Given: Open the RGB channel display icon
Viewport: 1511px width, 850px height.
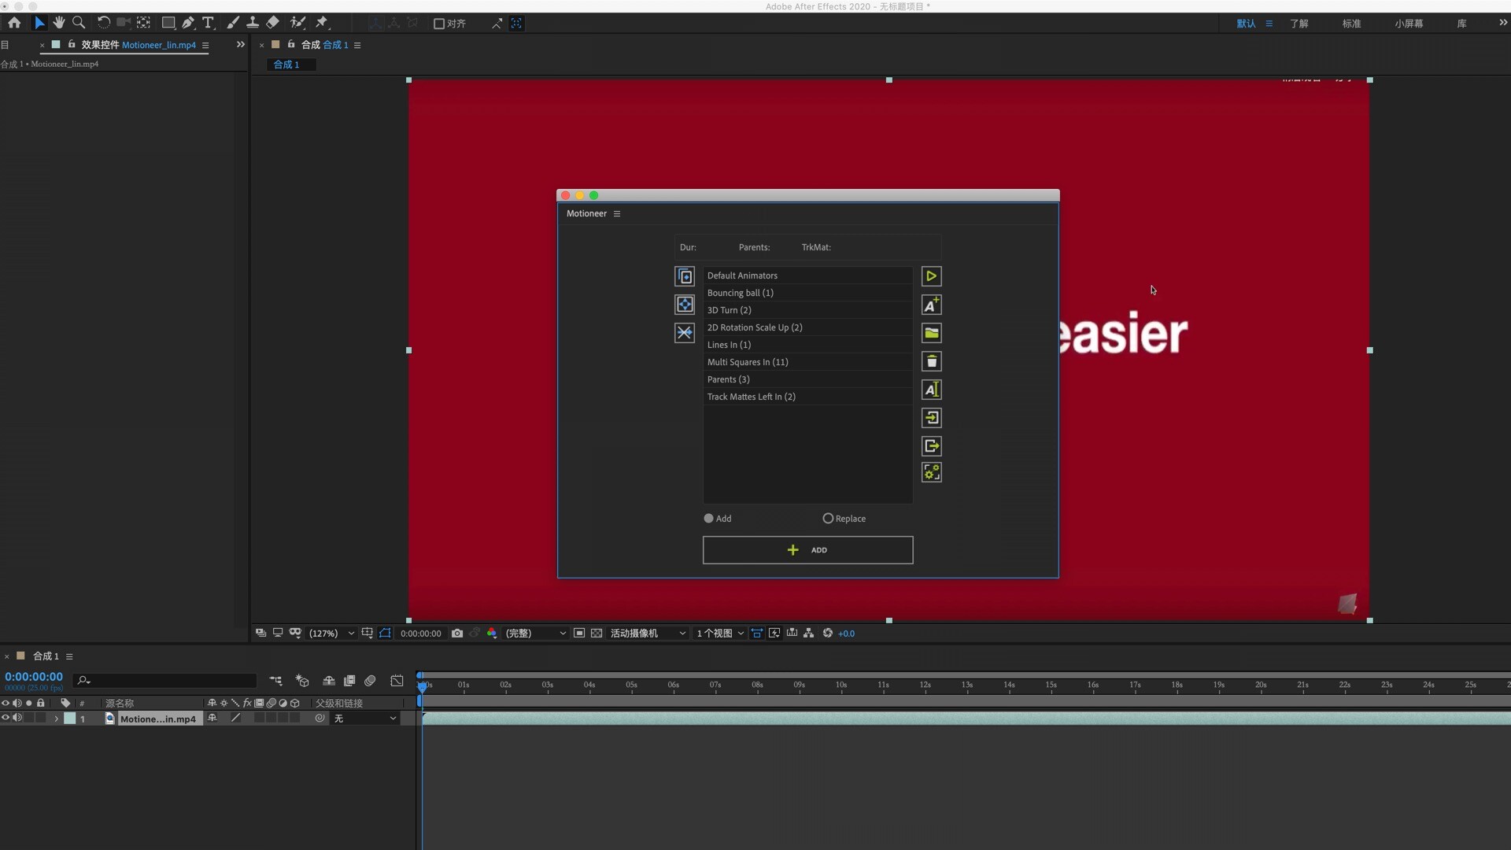Looking at the screenshot, I should pos(492,633).
